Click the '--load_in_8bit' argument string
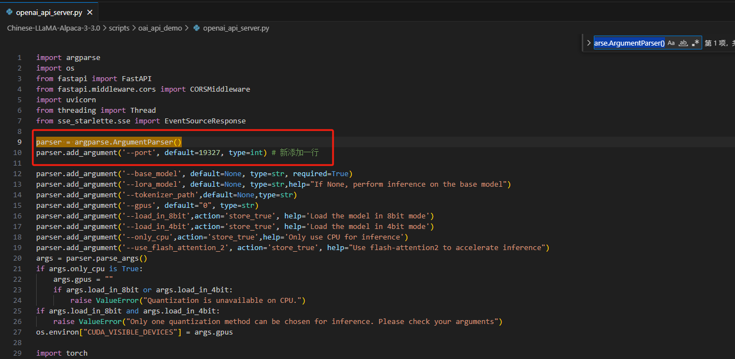Screen dimensions: 735x359 tap(156, 216)
